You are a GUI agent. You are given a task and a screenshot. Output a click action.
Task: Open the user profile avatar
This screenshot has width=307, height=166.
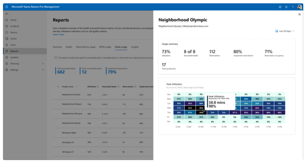(x=299, y=7)
